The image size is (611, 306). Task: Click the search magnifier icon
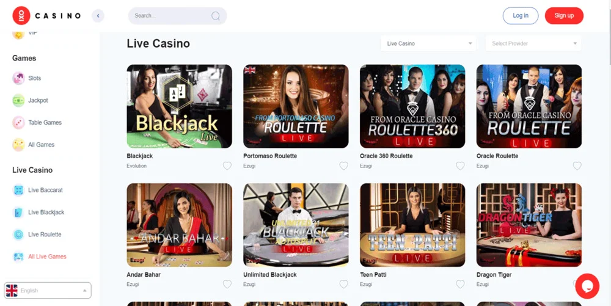[x=216, y=16]
